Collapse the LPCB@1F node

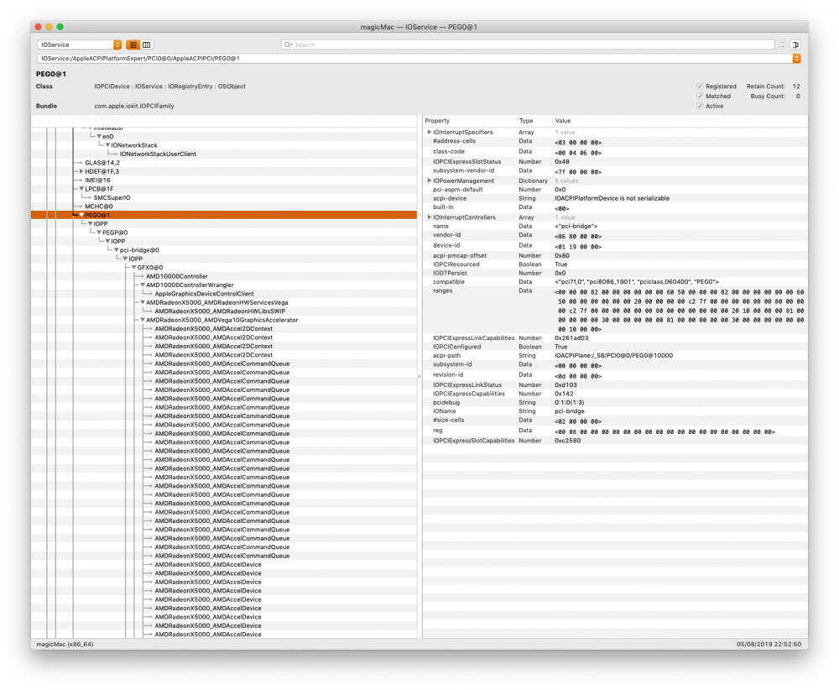coord(81,189)
